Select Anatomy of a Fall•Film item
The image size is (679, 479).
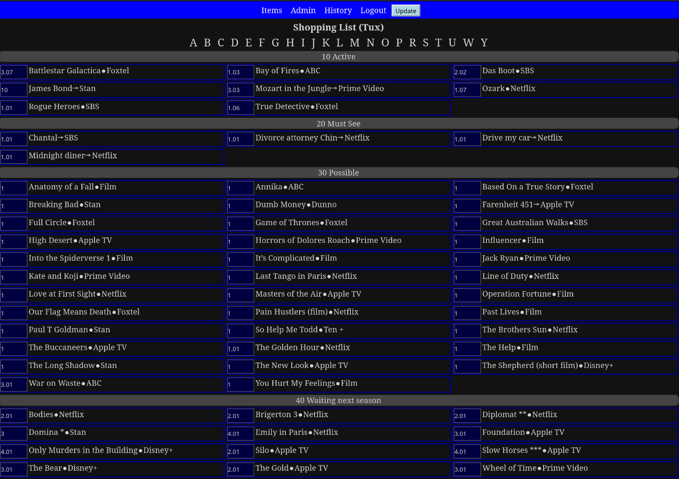(x=73, y=187)
